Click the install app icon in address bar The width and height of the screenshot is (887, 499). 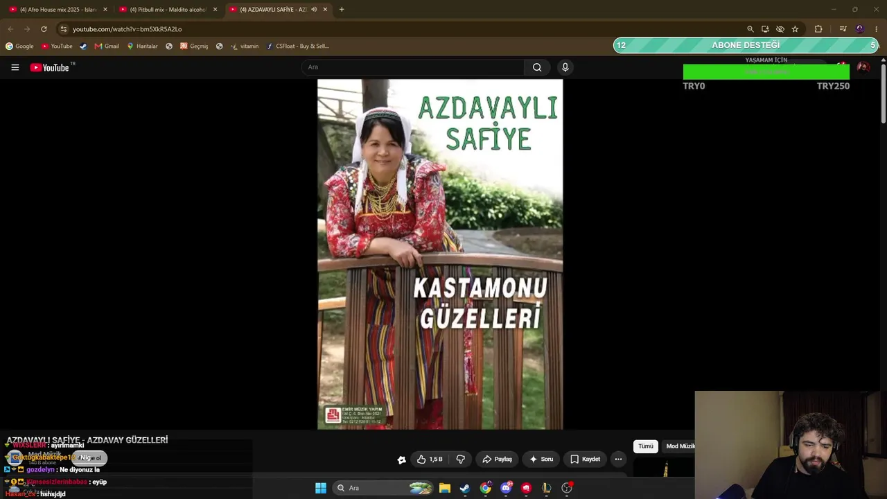[765, 29]
